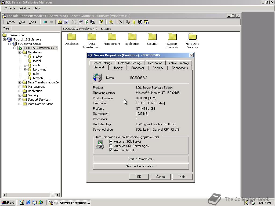
Task: Click the Refresh toolbar icon
Action: 86,22
